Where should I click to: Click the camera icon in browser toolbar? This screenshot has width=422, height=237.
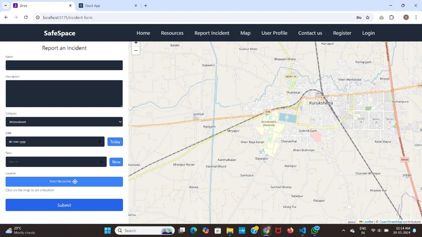[x=381, y=17]
